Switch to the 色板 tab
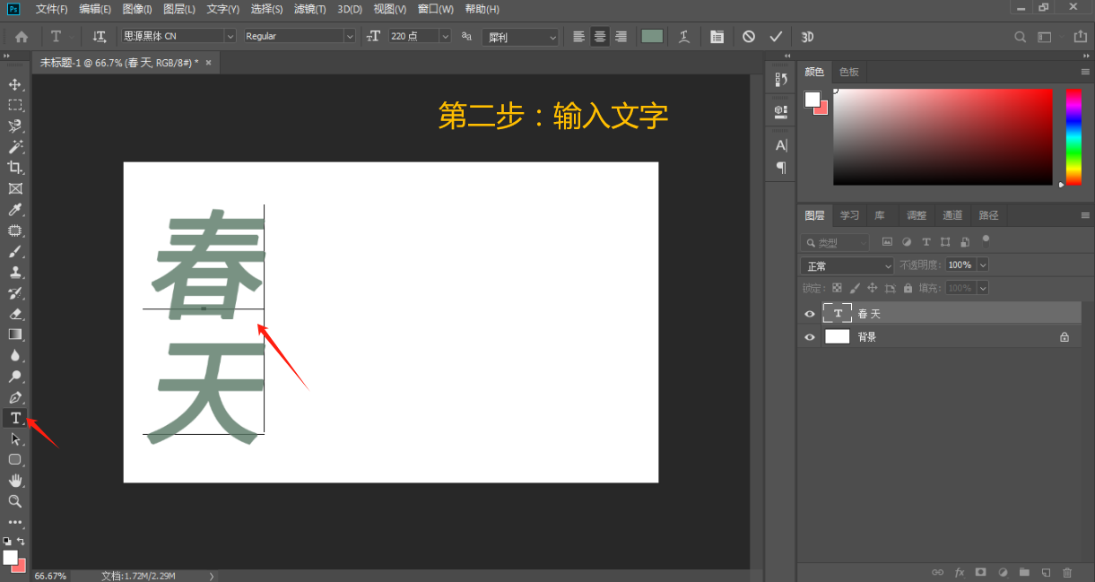The height and width of the screenshot is (582, 1095). point(849,72)
